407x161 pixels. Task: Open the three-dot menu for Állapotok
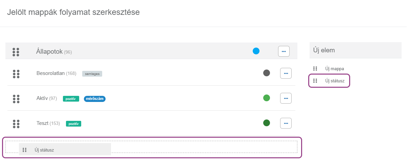click(x=284, y=51)
